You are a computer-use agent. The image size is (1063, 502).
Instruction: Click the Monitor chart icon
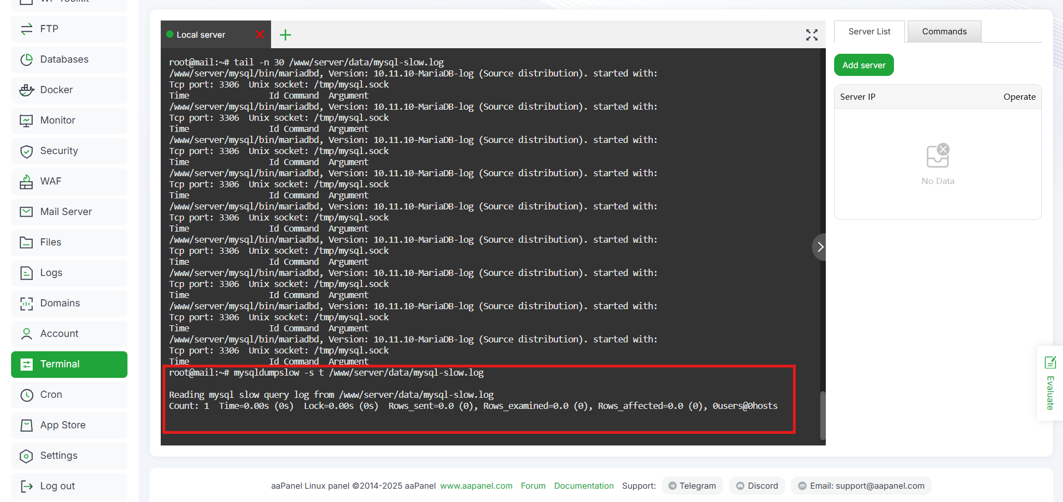26,120
